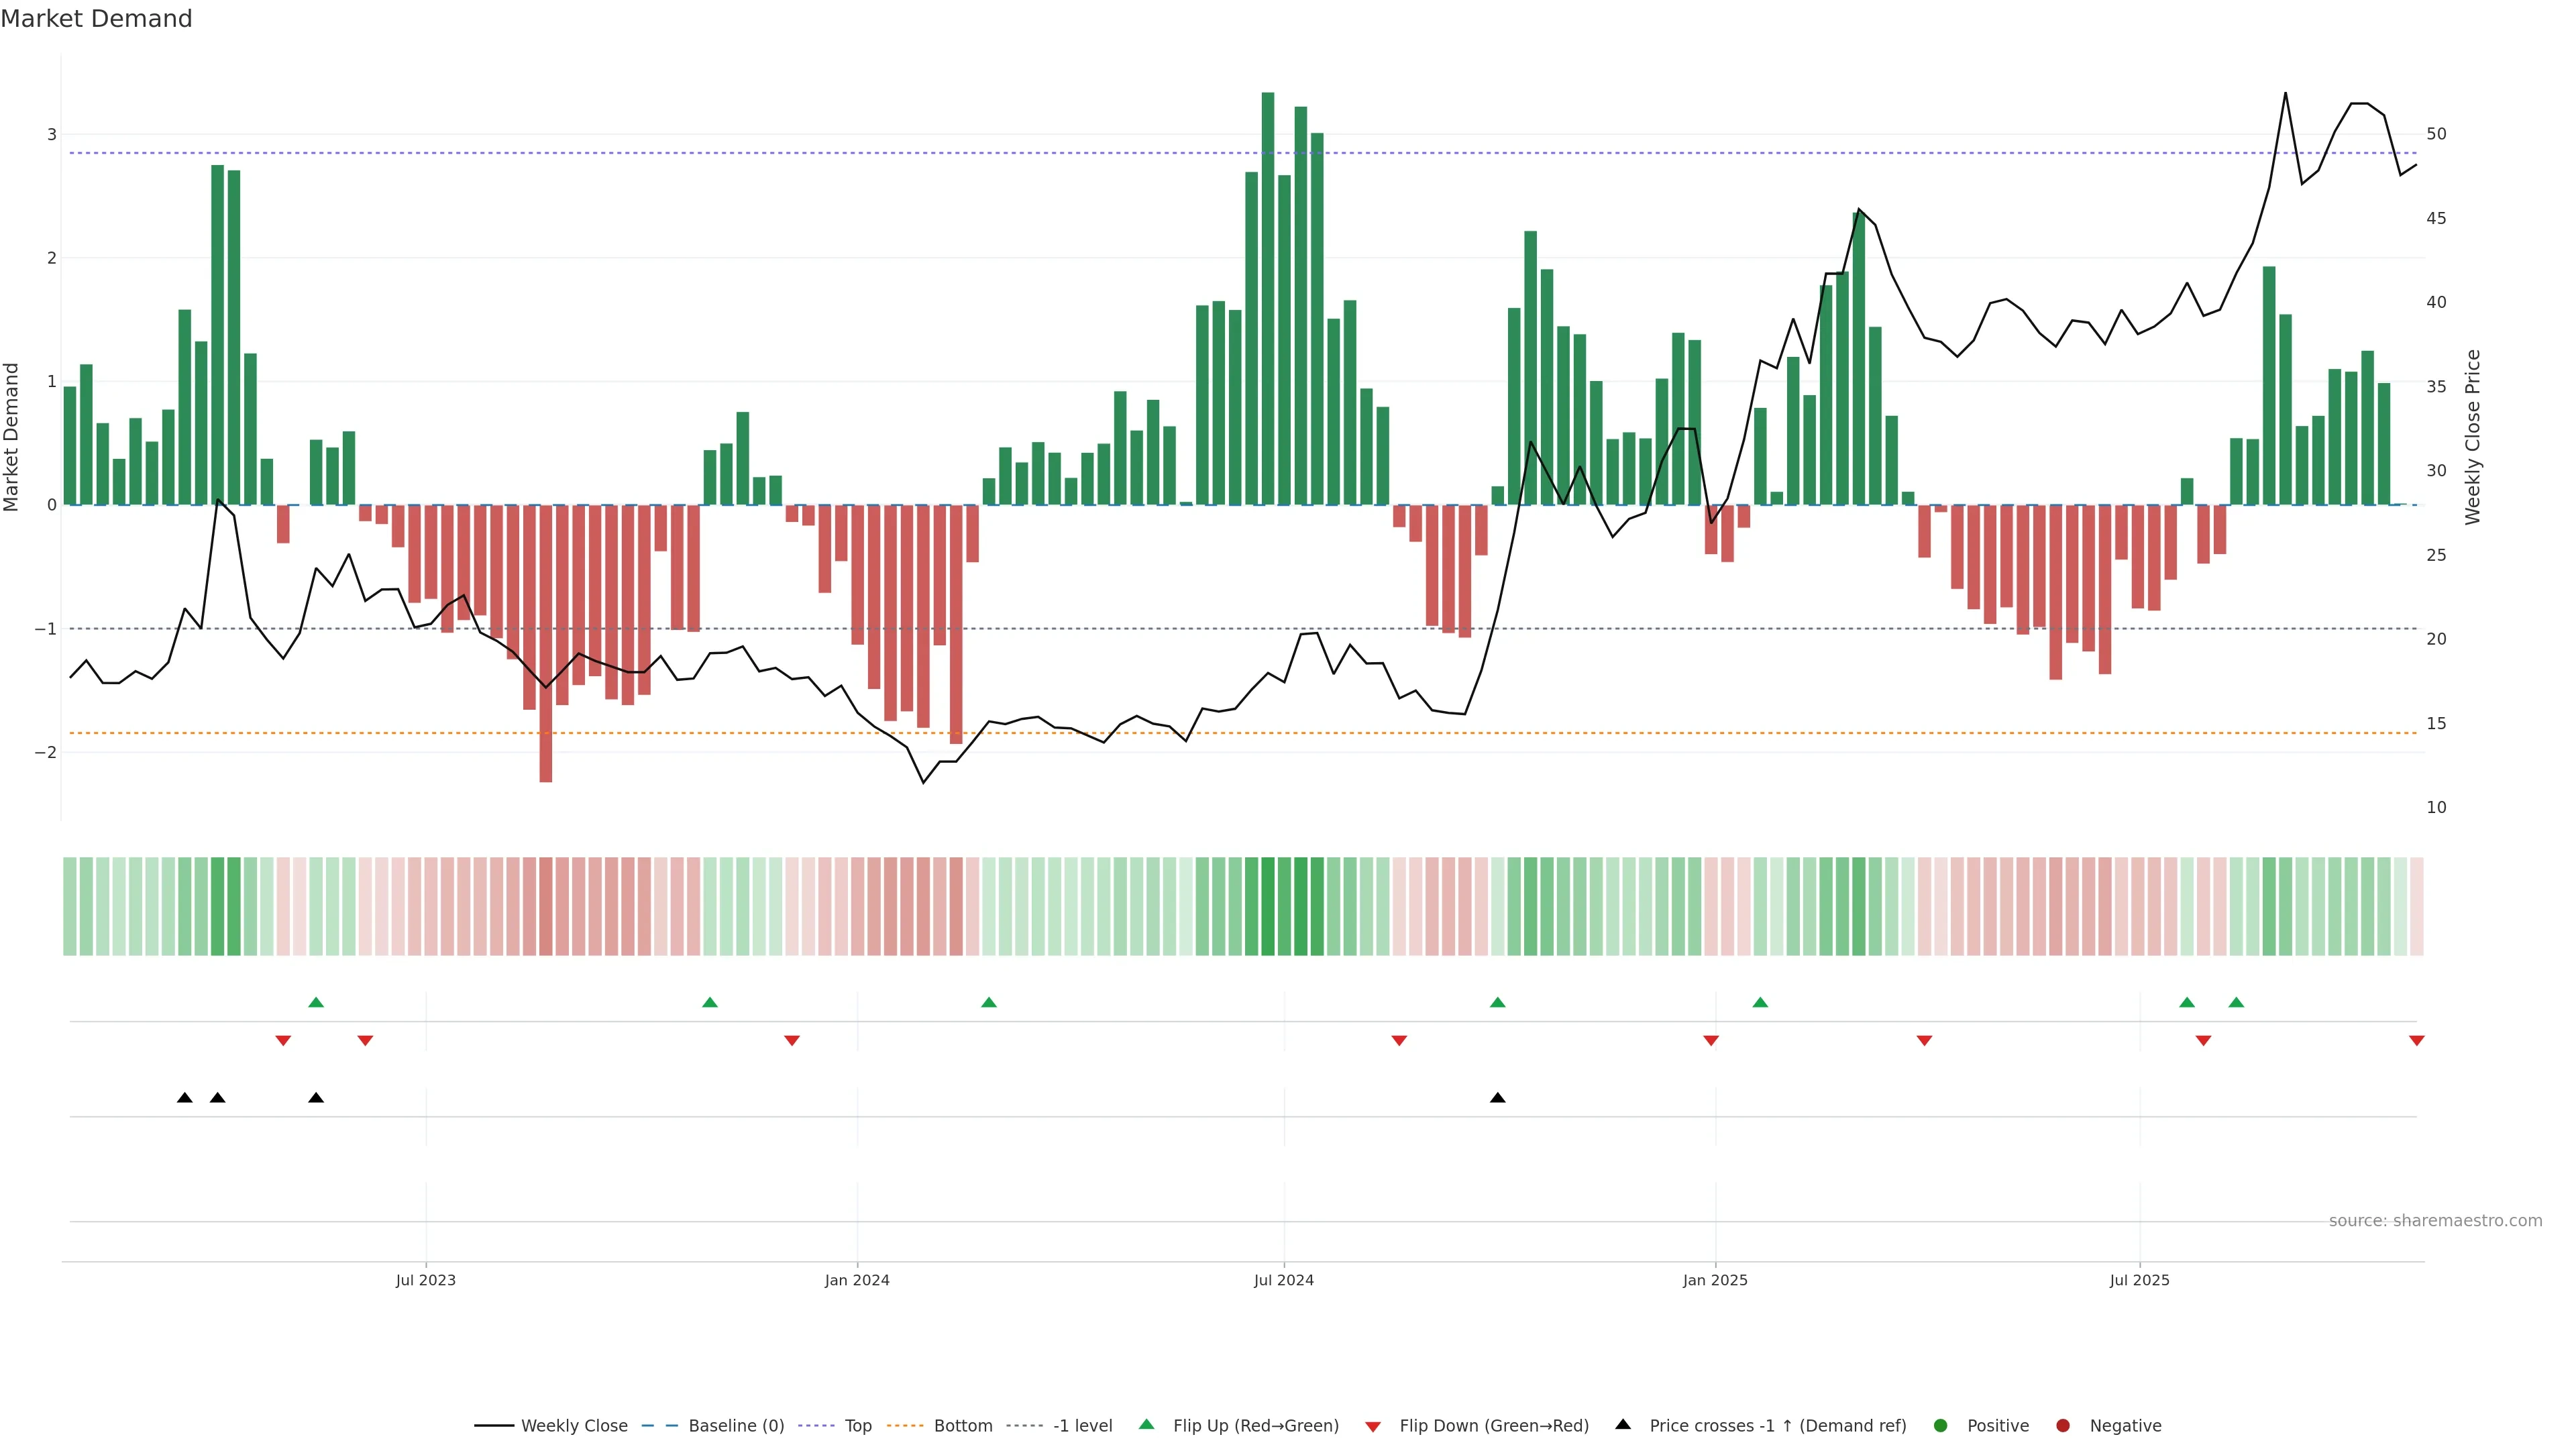Toggle the -1 level legend entry
The image size is (2576, 1449).
(x=1082, y=1425)
